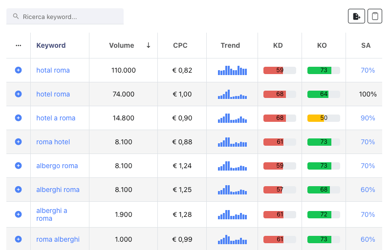Click the € 1,00 CPC value
This screenshot has width=390, height=250.
[182, 94]
